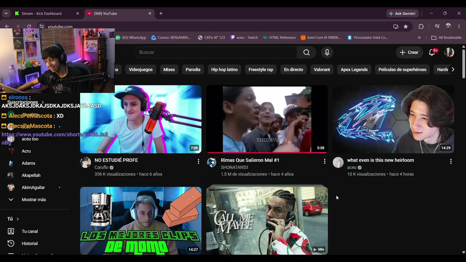Open the aceu - Twitch bookmark
This screenshot has height=262, width=466.
click(x=244, y=37)
